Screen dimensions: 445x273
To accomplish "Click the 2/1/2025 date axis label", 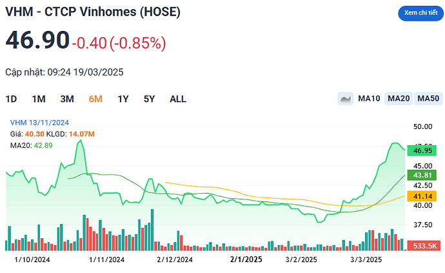I will [246, 260].
